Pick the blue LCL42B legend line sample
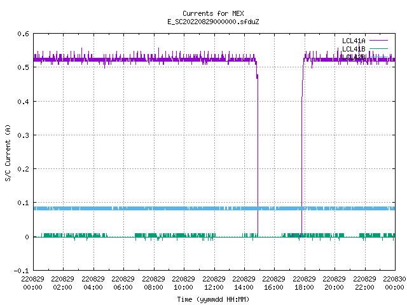 (x=378, y=57)
